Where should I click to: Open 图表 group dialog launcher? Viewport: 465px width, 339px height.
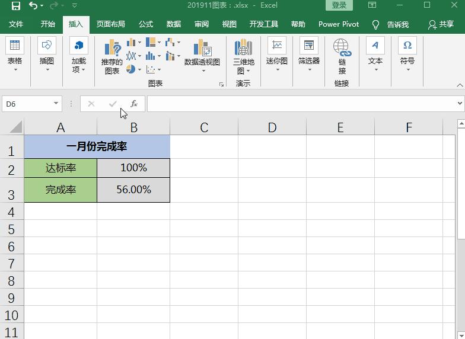221,85
